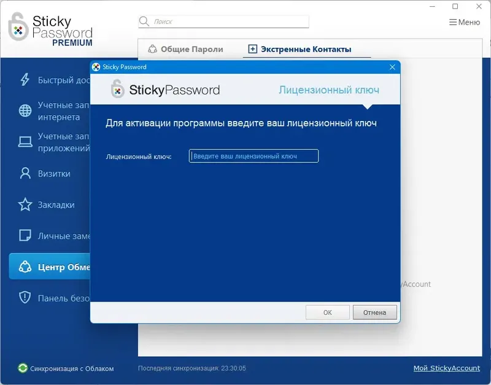
Task: Open Учетные записи приложений laptop icon
Action: (x=25, y=142)
